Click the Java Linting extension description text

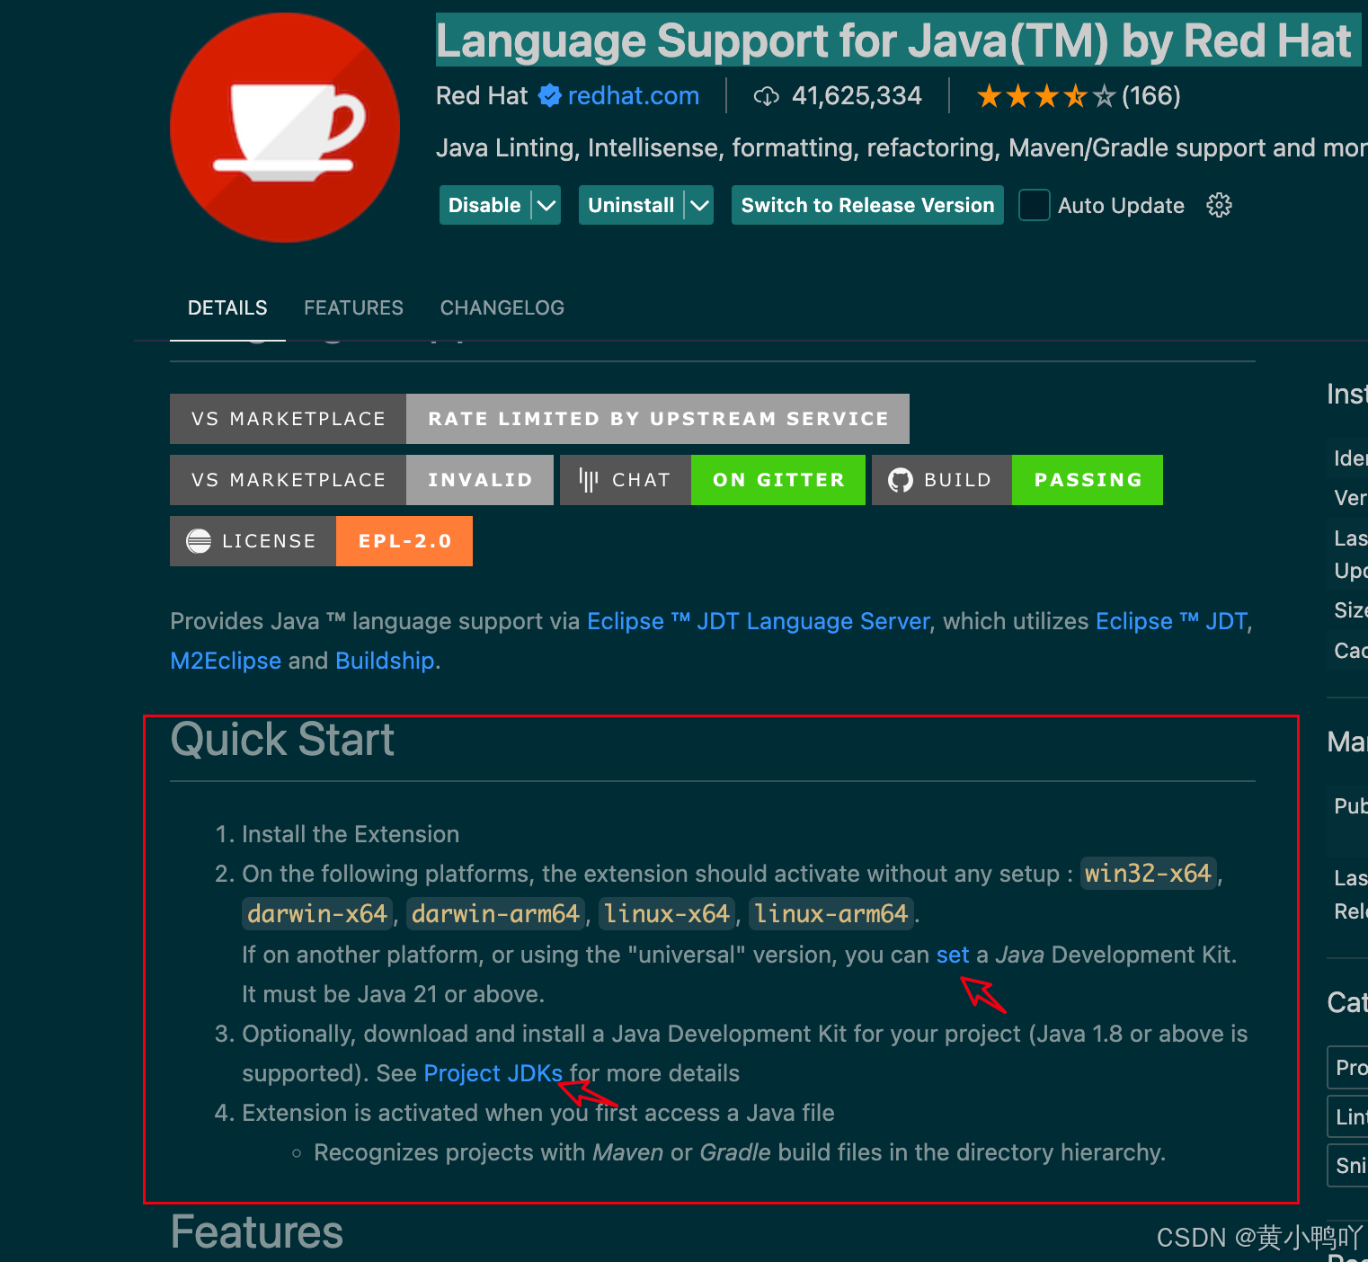[x=902, y=147]
